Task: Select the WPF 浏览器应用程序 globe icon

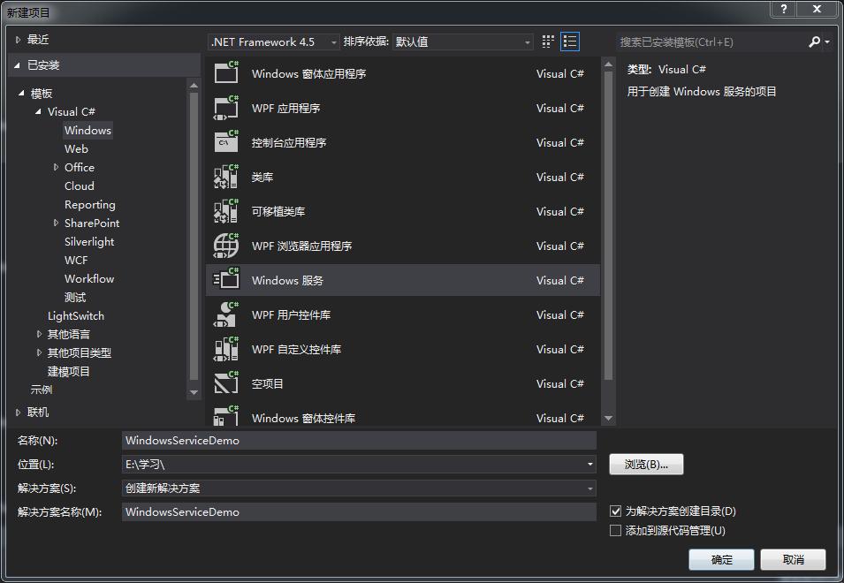Action: click(226, 246)
